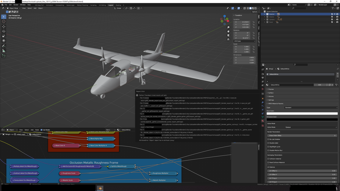Select the Scale tool in viewport toolbar
Viewport: 340px width, 191px height.
[x=4, y=36]
